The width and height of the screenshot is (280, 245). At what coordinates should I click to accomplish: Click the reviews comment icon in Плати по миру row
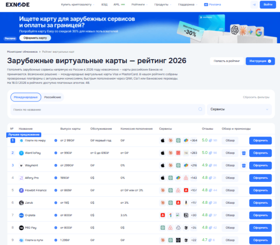[210, 140]
